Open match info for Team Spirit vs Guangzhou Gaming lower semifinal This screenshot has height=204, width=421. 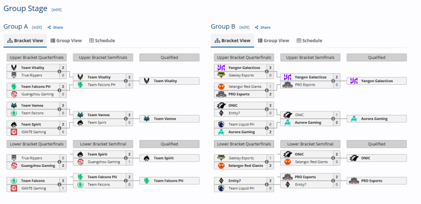[x=126, y=158]
